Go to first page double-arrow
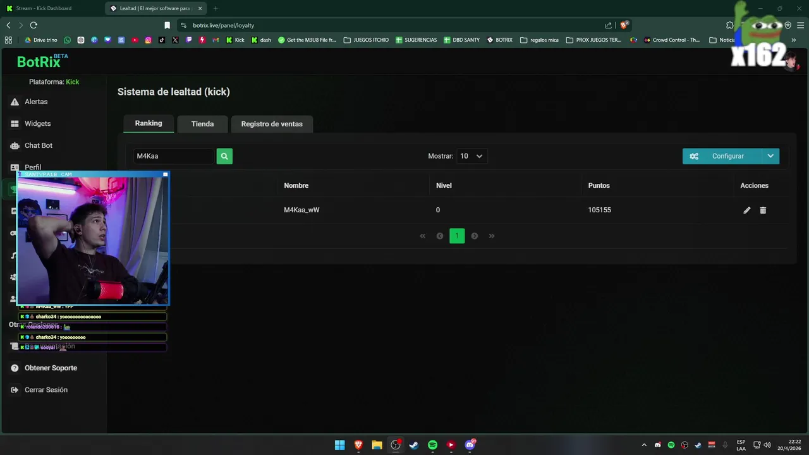This screenshot has width=809, height=455. 423,236
